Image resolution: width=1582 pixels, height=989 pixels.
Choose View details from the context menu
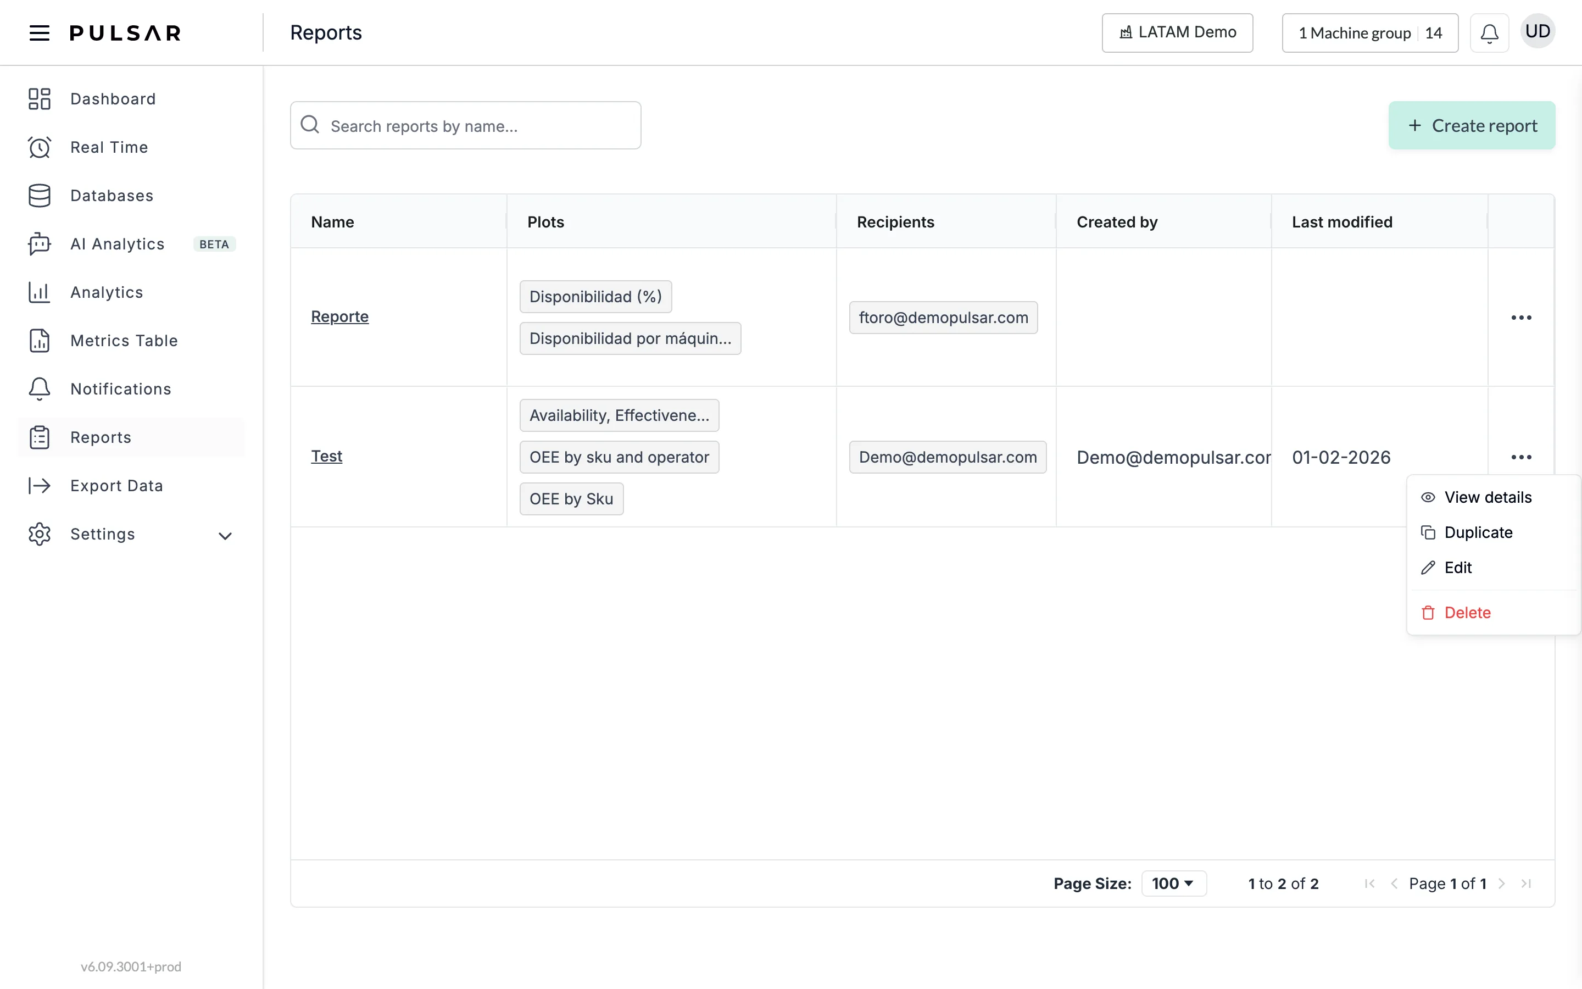1493,498
